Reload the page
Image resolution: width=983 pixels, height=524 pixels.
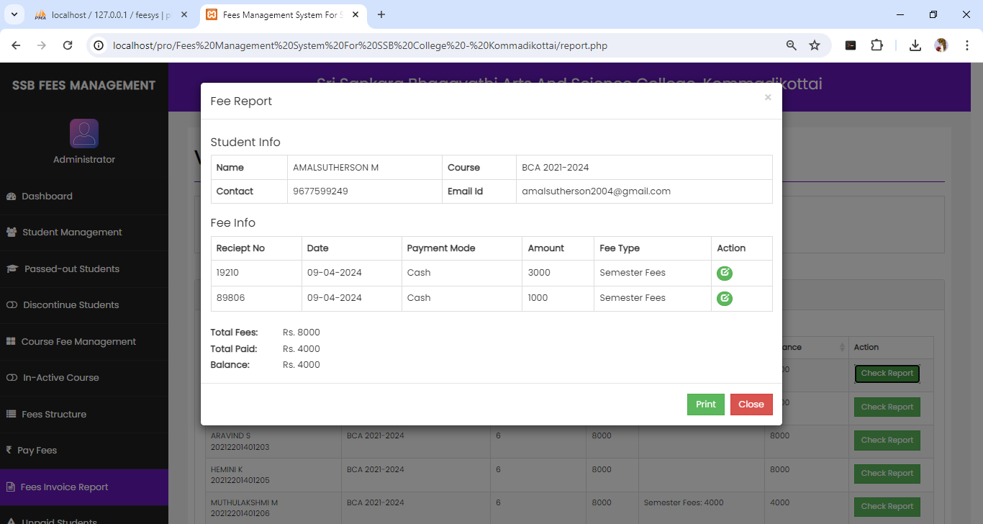(68, 45)
